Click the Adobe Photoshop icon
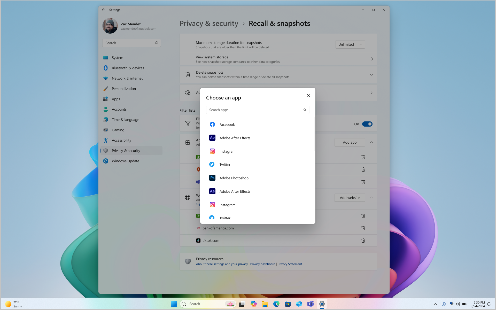The image size is (496, 310). click(212, 178)
